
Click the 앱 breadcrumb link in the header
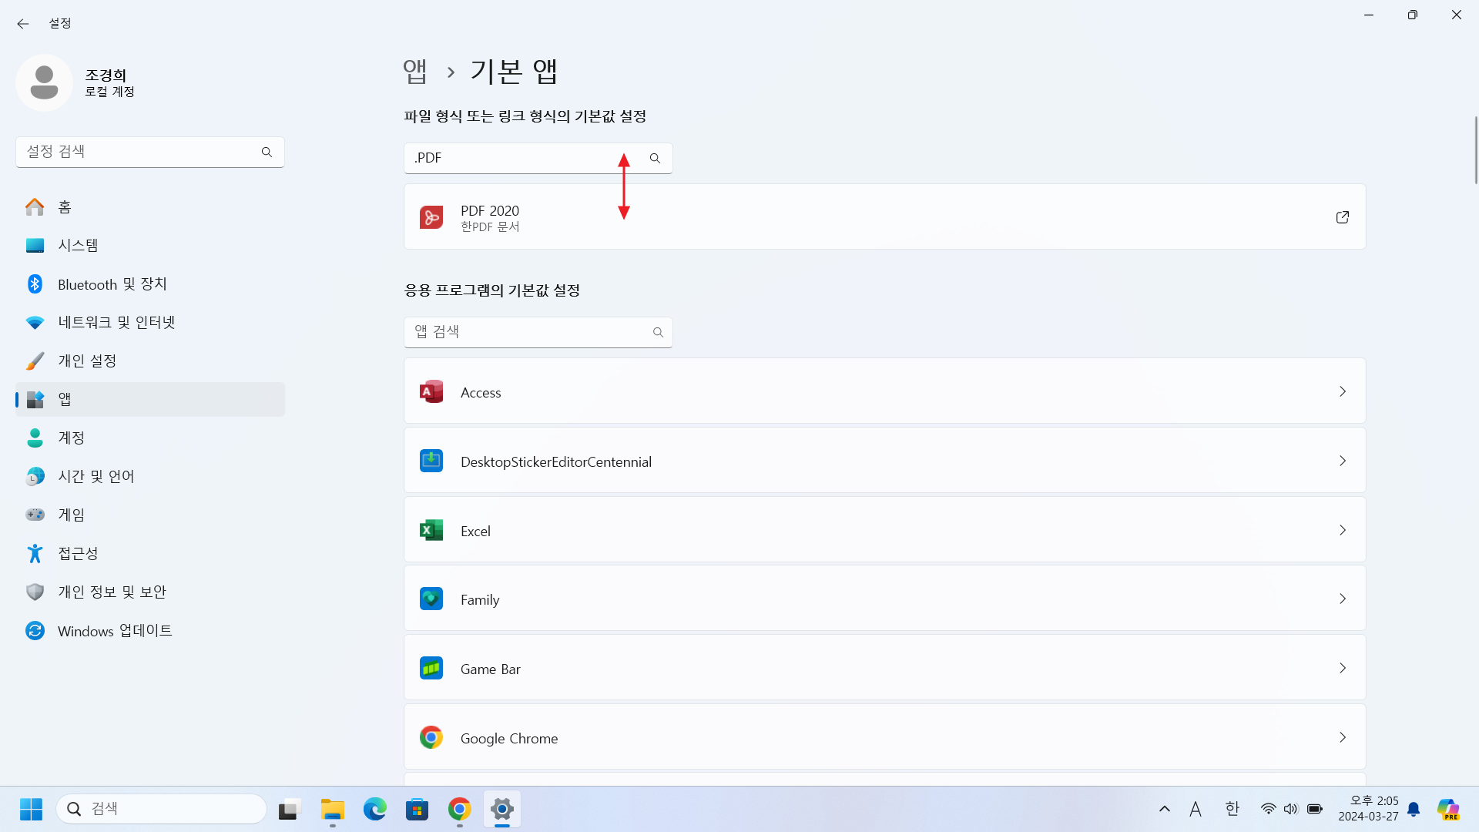click(415, 72)
